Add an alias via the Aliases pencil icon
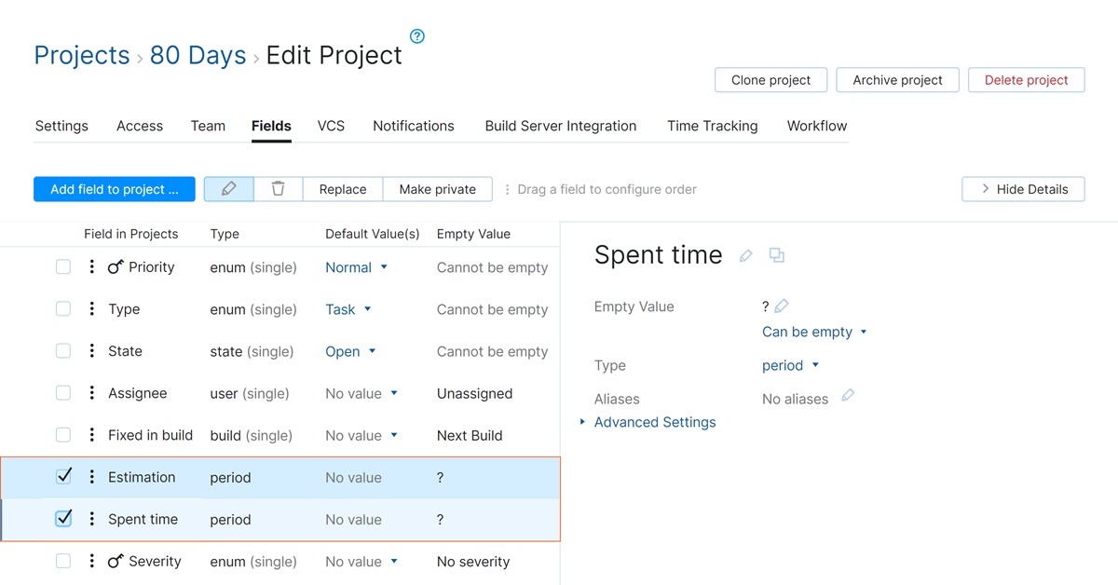The height and width of the screenshot is (585, 1118). click(848, 398)
